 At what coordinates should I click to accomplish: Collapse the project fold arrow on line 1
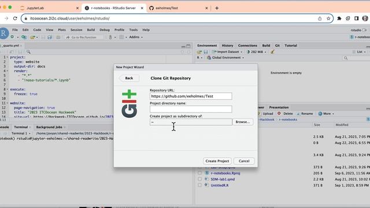8,57
